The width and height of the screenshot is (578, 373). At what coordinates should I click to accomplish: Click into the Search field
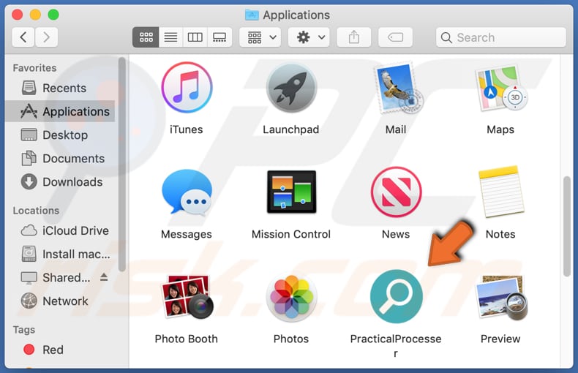click(x=501, y=37)
